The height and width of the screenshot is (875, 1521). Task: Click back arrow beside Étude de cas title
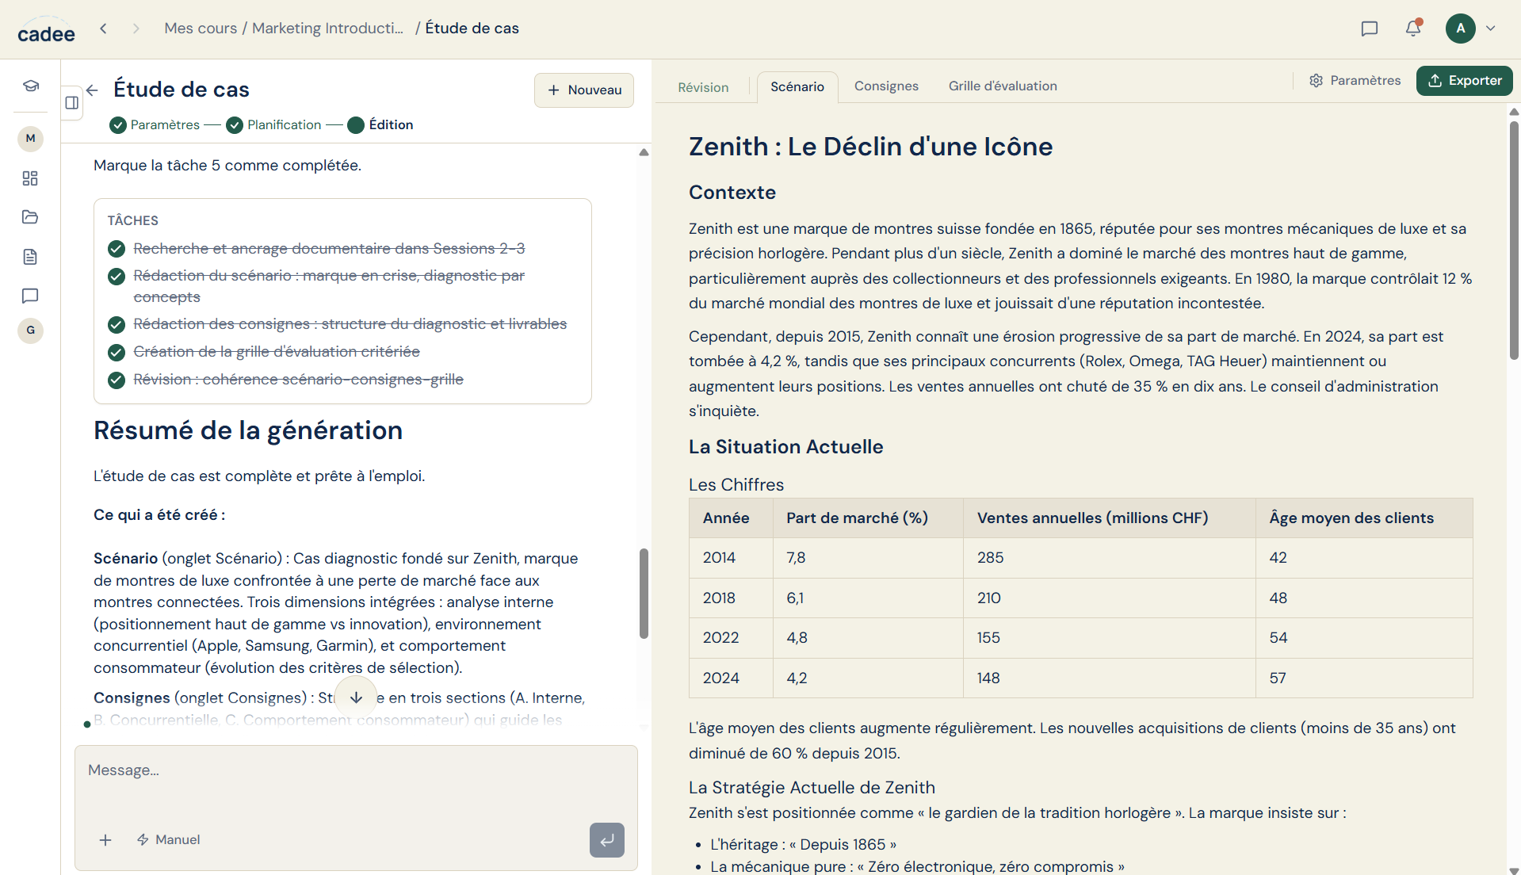(x=92, y=90)
